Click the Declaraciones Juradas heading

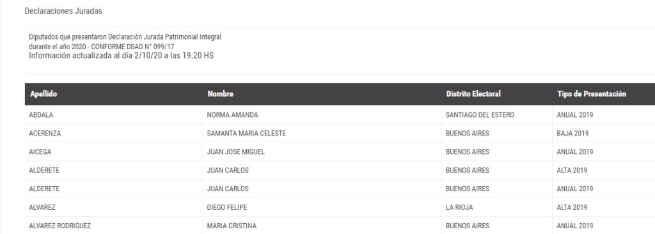point(63,12)
